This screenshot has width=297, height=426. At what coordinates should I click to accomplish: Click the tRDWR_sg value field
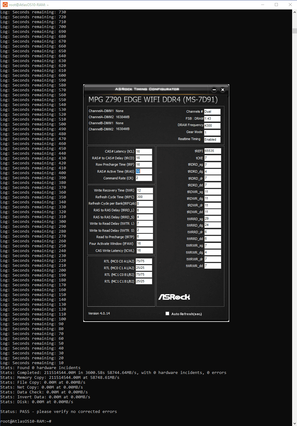pos(212,192)
